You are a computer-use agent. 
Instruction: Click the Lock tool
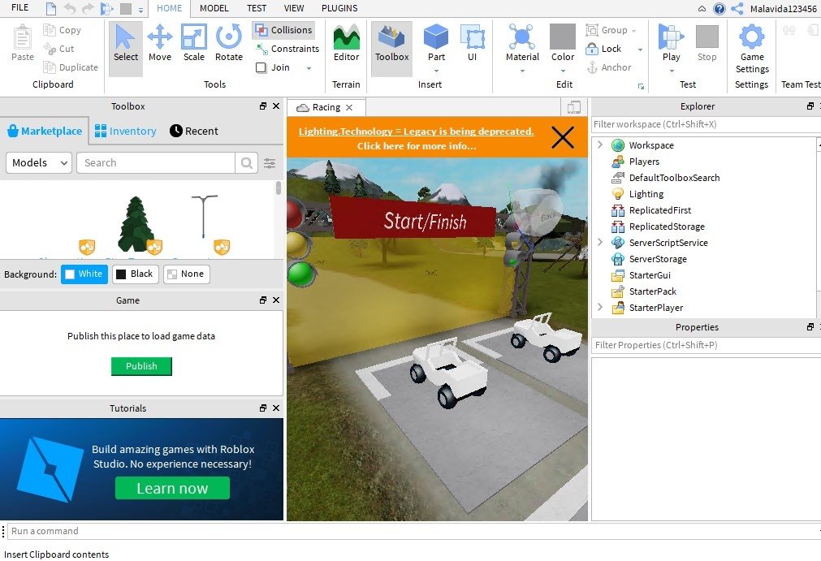click(x=603, y=49)
